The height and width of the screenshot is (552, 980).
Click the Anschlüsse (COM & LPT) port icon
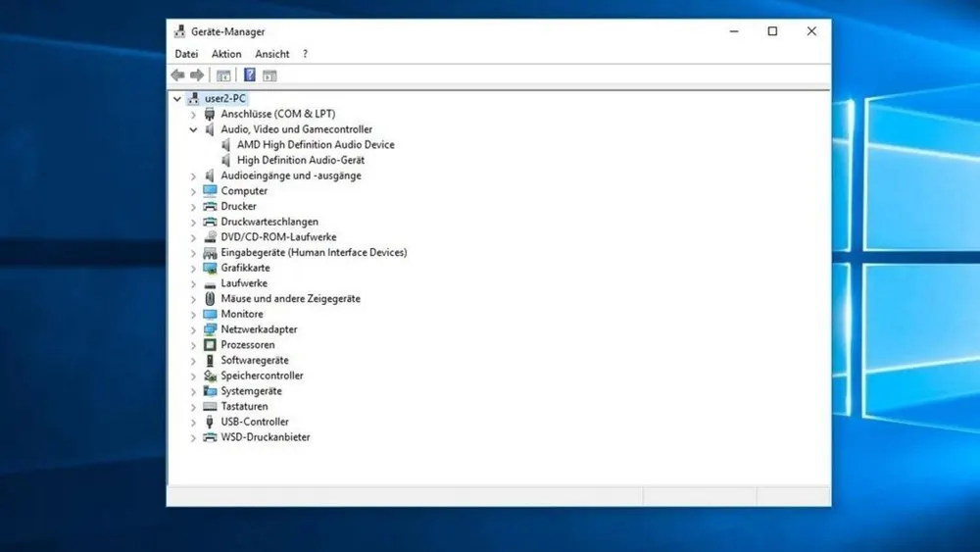pos(210,114)
